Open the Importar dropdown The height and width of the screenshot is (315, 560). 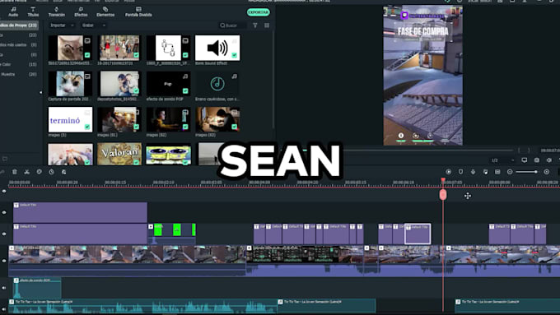click(x=62, y=25)
